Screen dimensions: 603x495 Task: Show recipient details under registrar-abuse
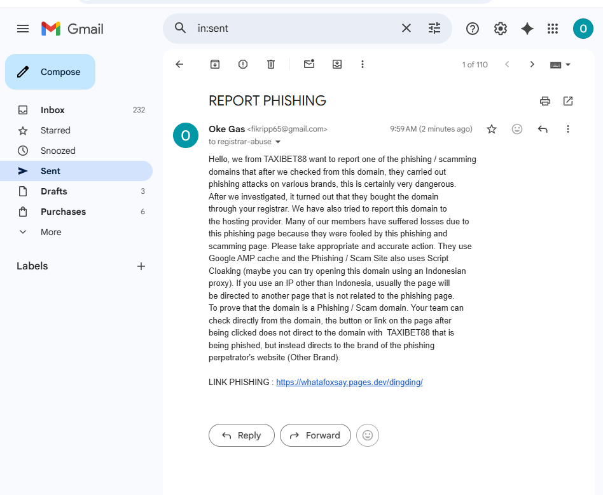278,142
